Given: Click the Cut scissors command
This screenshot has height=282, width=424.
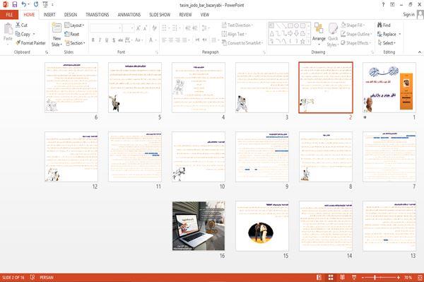Looking at the screenshot, I should tap(21, 25).
